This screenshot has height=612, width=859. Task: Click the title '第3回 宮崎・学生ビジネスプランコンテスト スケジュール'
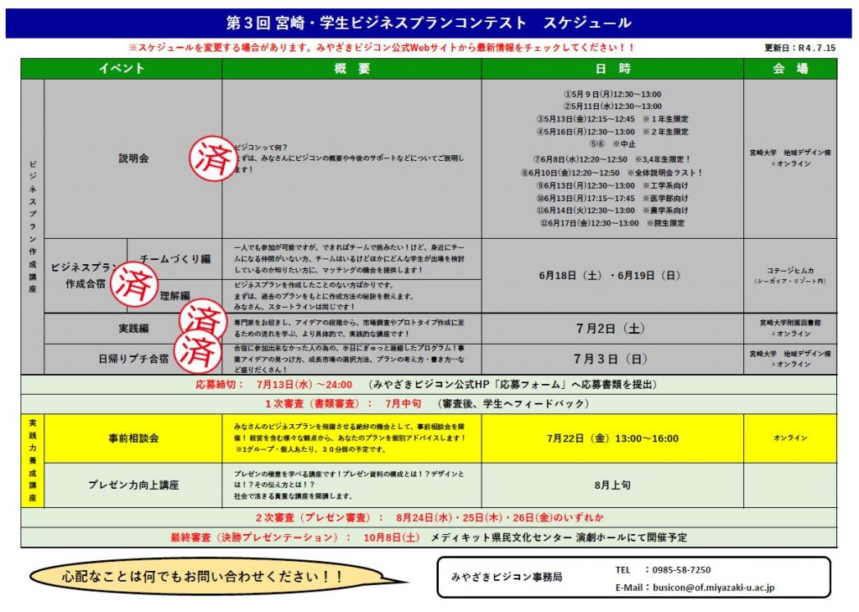429,23
